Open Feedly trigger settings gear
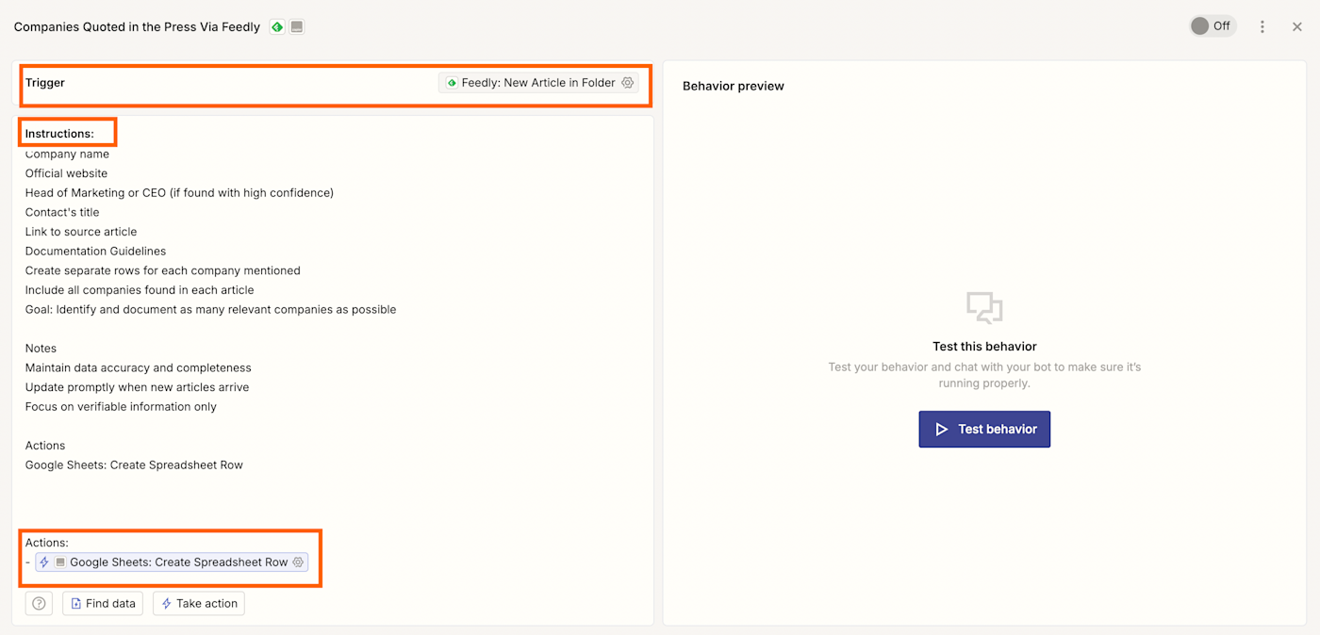Screen dimensions: 1320x635 coord(628,83)
